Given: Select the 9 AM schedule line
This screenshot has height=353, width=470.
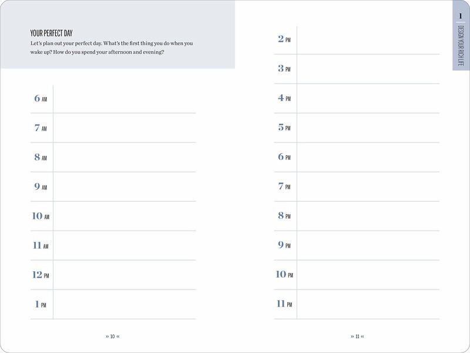Looking at the screenshot, I should 125,187.
